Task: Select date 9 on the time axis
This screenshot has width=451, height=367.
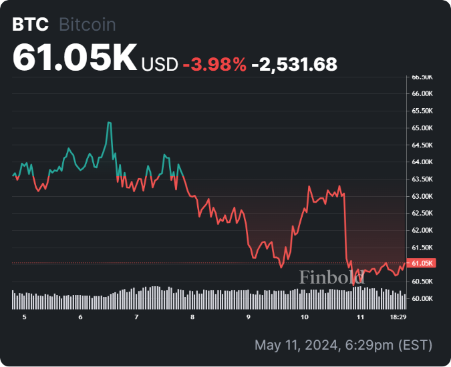Action: (248, 317)
